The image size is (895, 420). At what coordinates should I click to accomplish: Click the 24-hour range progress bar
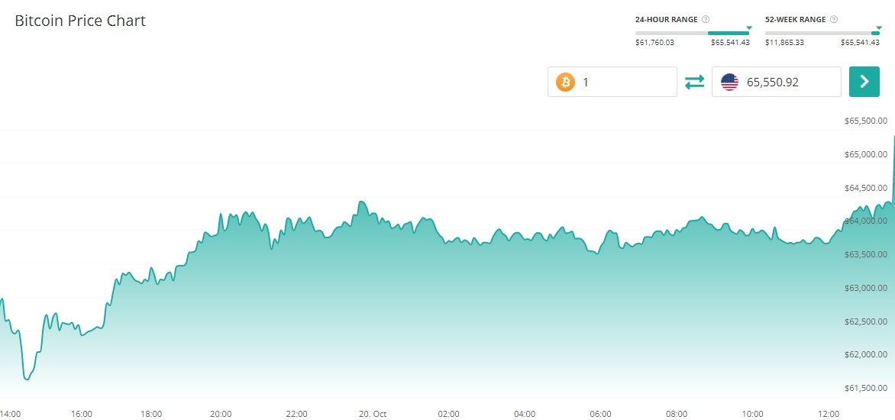click(x=692, y=34)
